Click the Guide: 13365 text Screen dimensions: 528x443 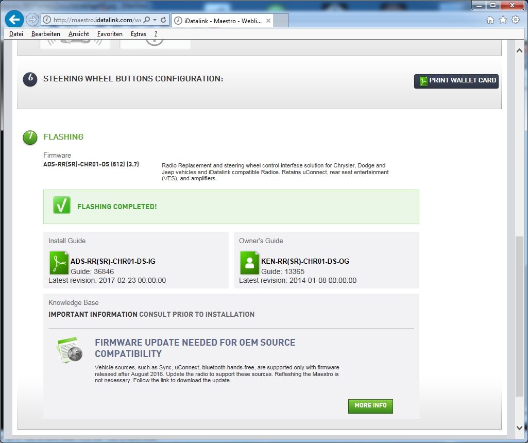(x=283, y=271)
